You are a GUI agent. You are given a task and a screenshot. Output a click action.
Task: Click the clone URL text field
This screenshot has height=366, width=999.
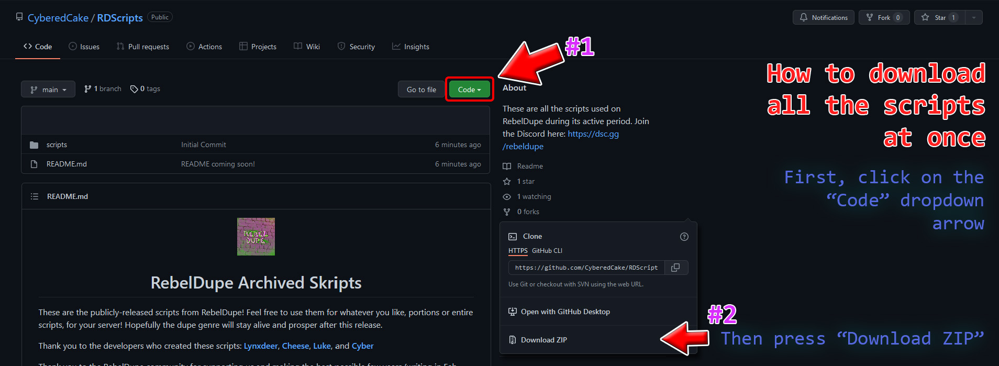(586, 268)
